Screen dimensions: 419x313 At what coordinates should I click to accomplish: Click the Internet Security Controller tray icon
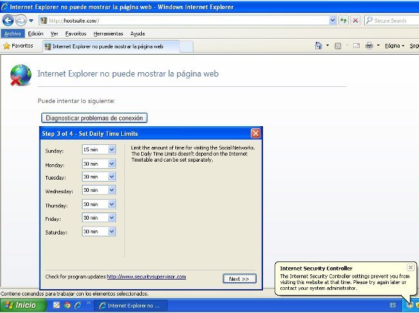tap(409, 305)
